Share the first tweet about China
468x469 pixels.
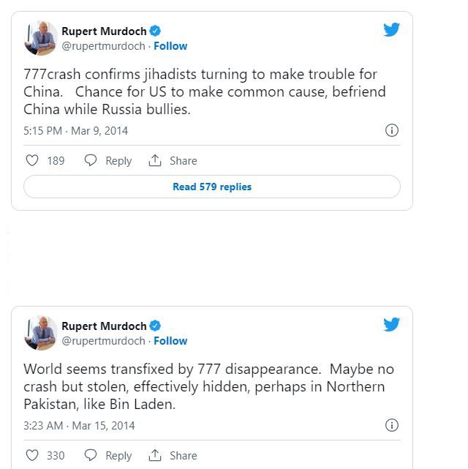click(173, 160)
